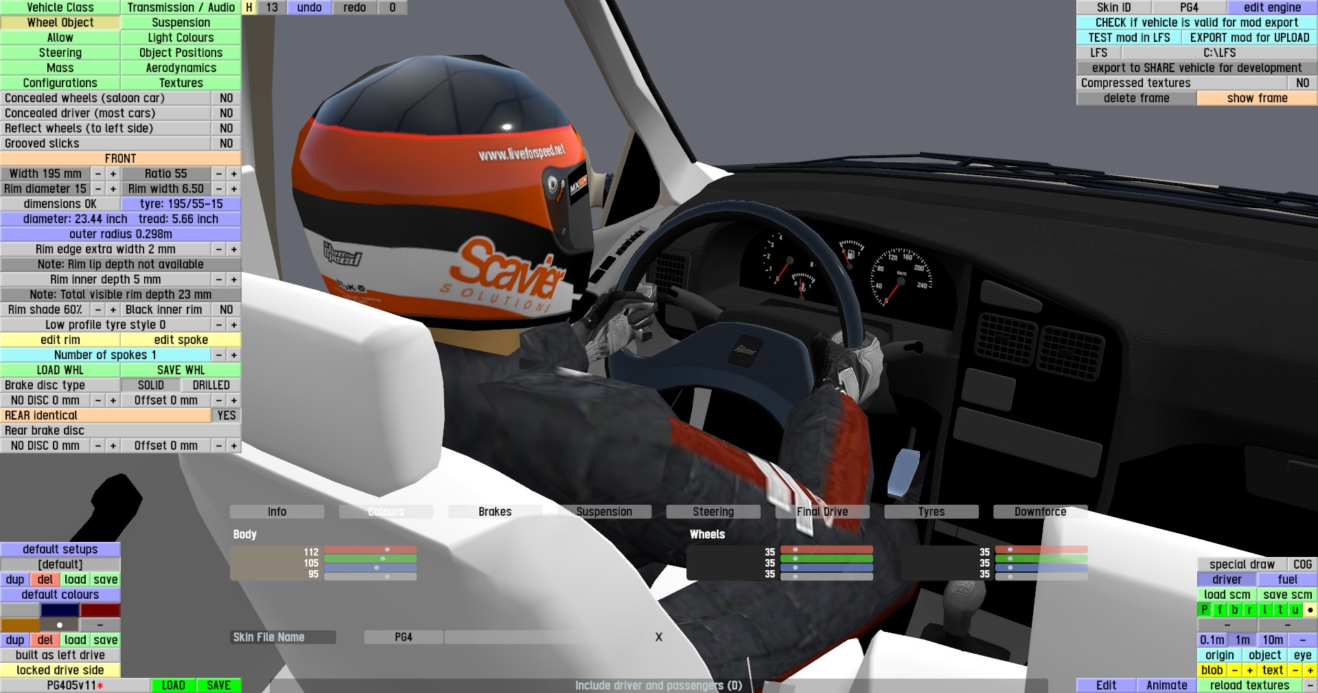This screenshot has width=1318, height=693.
Task: Toggle the 'P' view button
Action: coord(1205,610)
